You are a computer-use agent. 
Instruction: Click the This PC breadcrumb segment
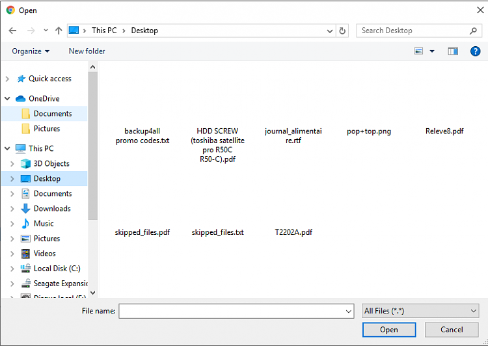click(x=104, y=31)
